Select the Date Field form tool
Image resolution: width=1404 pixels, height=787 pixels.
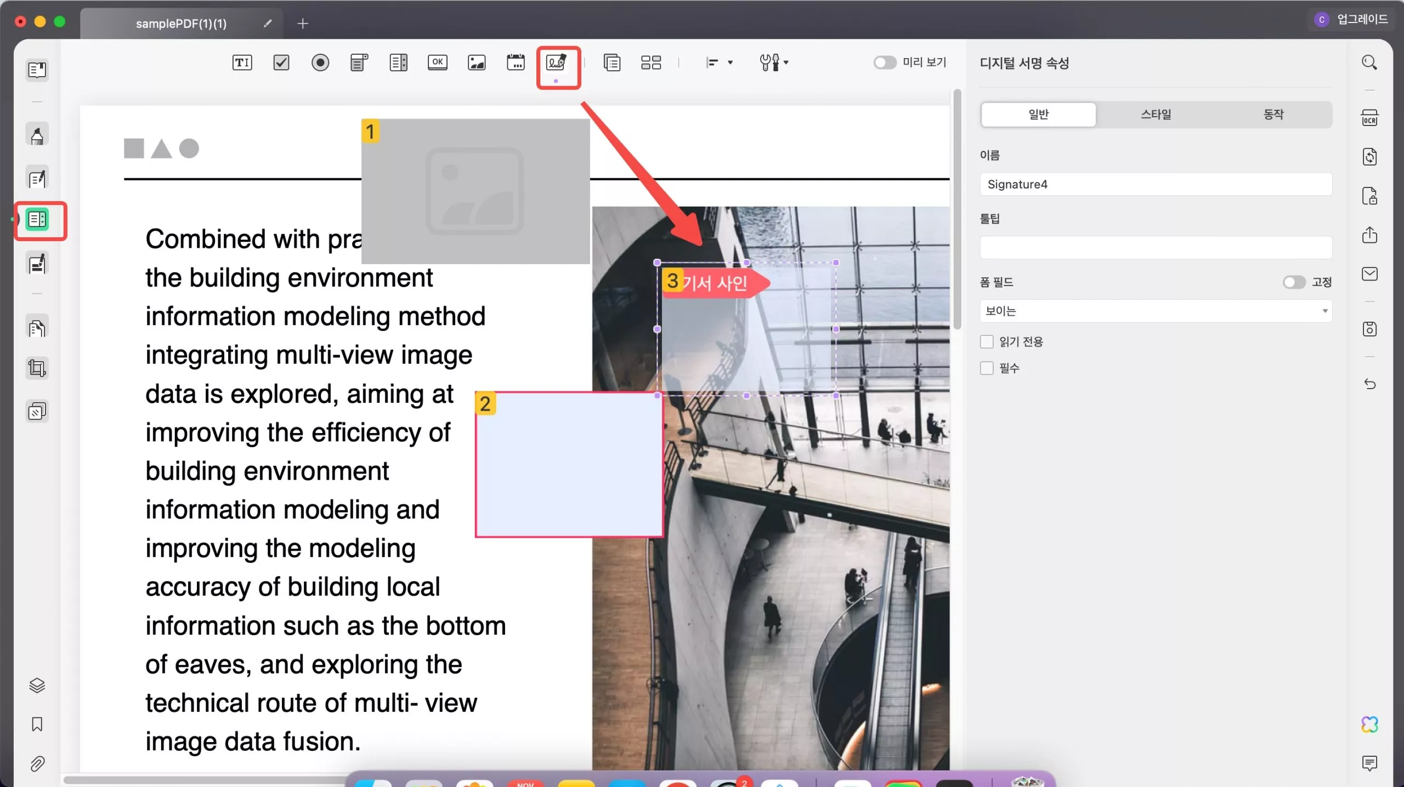click(x=516, y=62)
